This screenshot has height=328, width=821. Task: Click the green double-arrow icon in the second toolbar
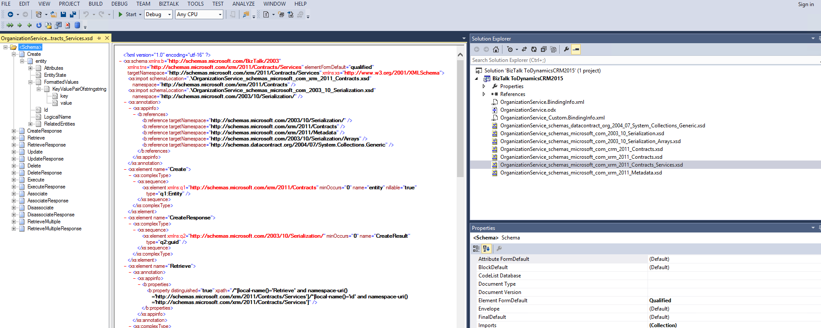click(10, 25)
